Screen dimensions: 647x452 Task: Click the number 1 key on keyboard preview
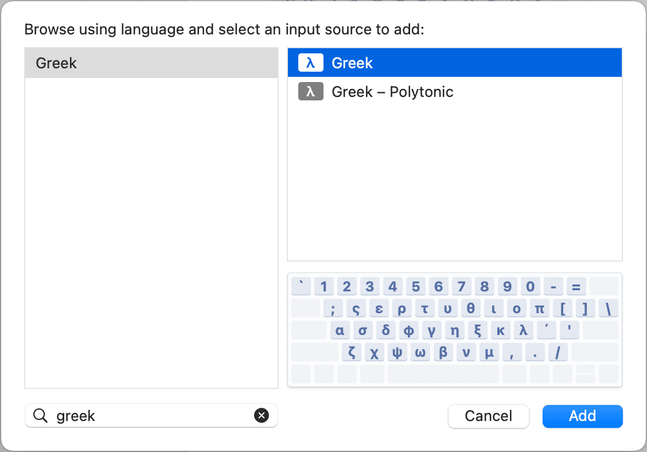324,286
